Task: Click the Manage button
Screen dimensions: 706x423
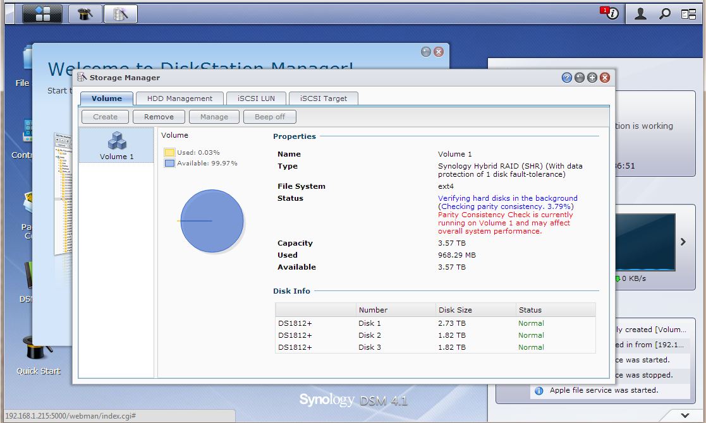Action: pos(214,117)
